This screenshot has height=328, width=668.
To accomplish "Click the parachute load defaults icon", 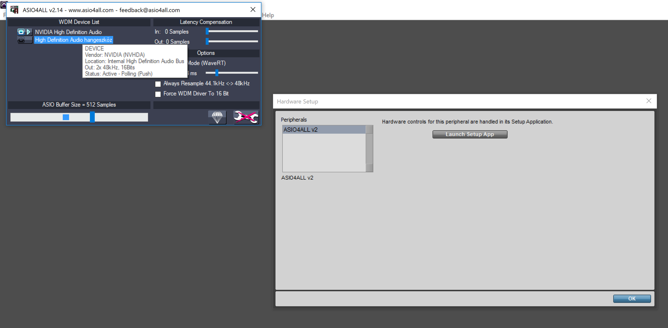I will click(x=217, y=117).
